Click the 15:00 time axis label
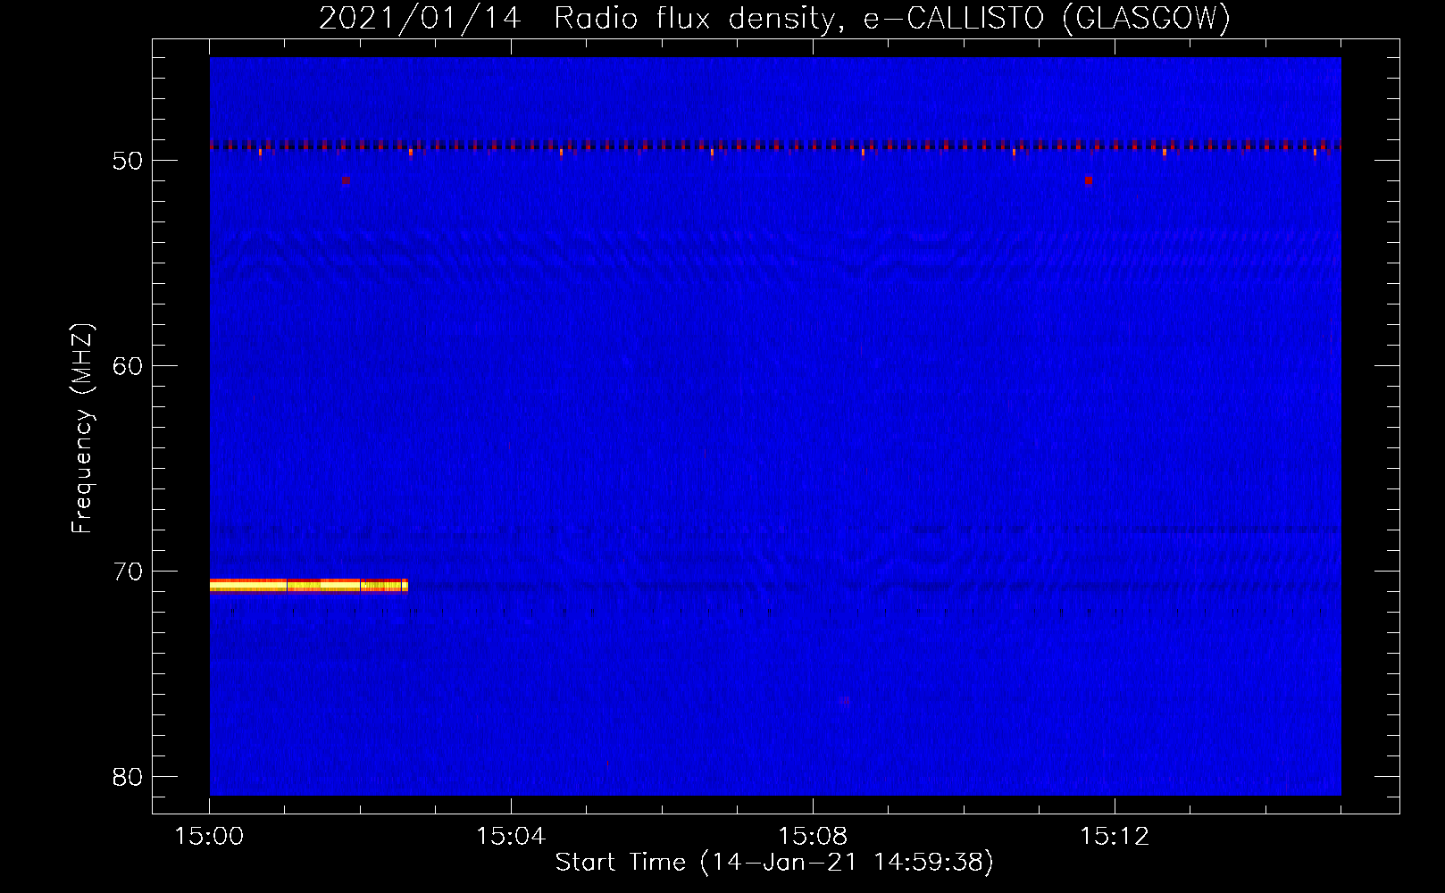The width and height of the screenshot is (1445, 893). [x=209, y=837]
